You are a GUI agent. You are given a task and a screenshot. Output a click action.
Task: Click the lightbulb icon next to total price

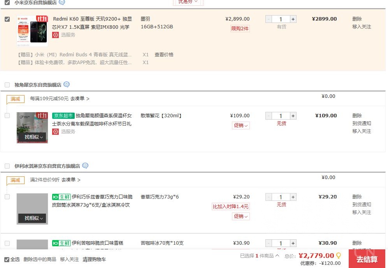(x=339, y=256)
